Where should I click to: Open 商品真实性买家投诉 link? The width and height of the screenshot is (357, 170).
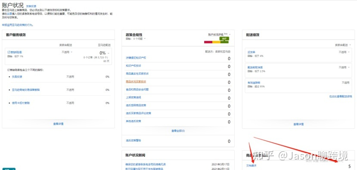pyautogui.click(x=137, y=74)
